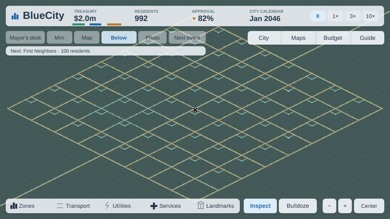Click the Residents 992 count
This screenshot has height=219, width=390.
[141, 19]
